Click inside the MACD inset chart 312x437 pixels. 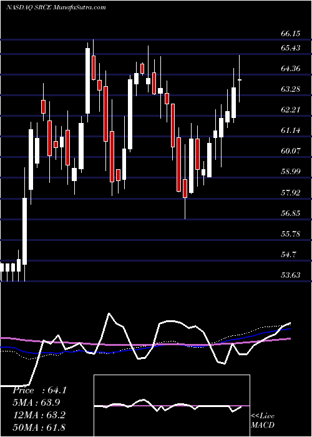pos(172,406)
